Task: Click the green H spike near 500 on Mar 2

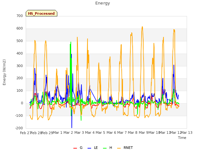Action: (71, 42)
